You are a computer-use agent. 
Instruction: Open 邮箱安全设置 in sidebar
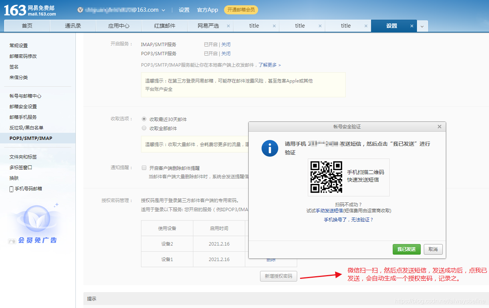pos(23,106)
